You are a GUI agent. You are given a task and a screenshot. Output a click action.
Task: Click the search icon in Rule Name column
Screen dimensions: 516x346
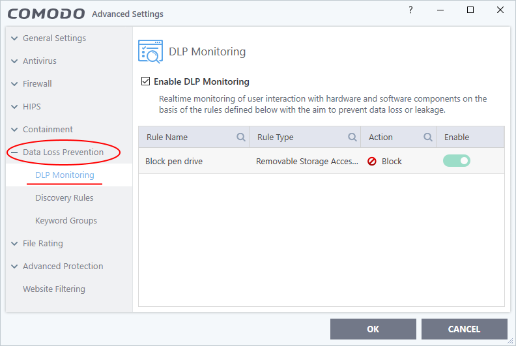tap(241, 137)
